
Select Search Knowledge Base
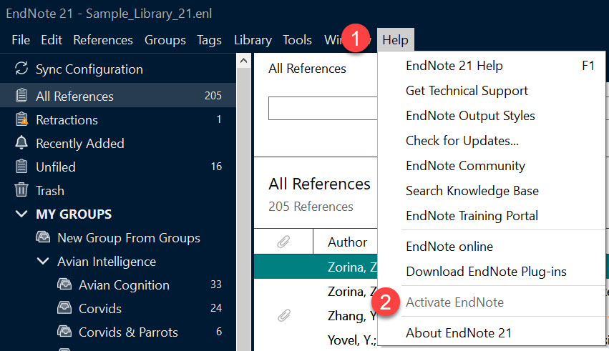pos(492,190)
